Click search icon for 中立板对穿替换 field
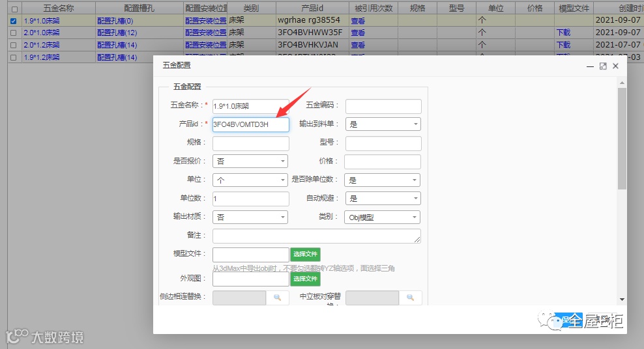The width and height of the screenshot is (644, 349). 410,298
